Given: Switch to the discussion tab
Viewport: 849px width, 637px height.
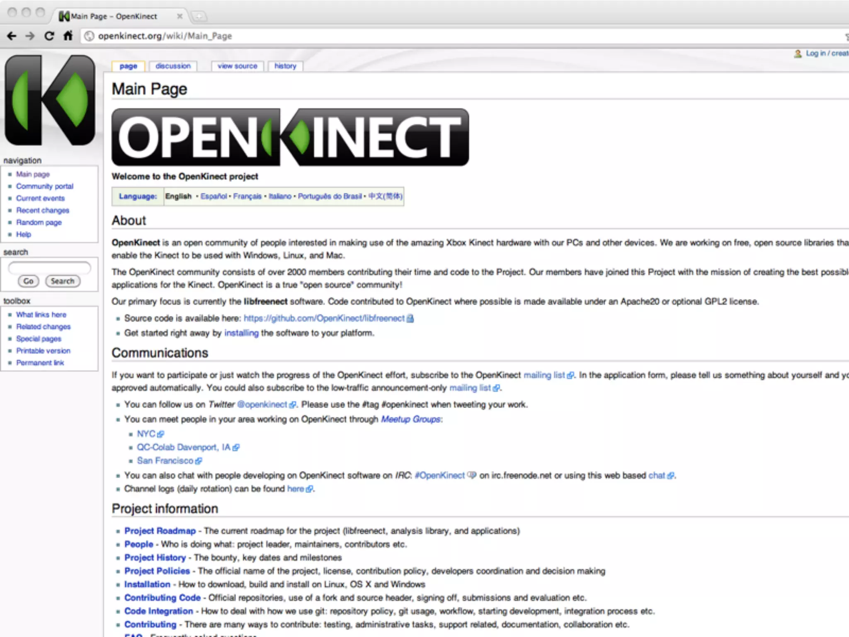Looking at the screenshot, I should [x=173, y=66].
